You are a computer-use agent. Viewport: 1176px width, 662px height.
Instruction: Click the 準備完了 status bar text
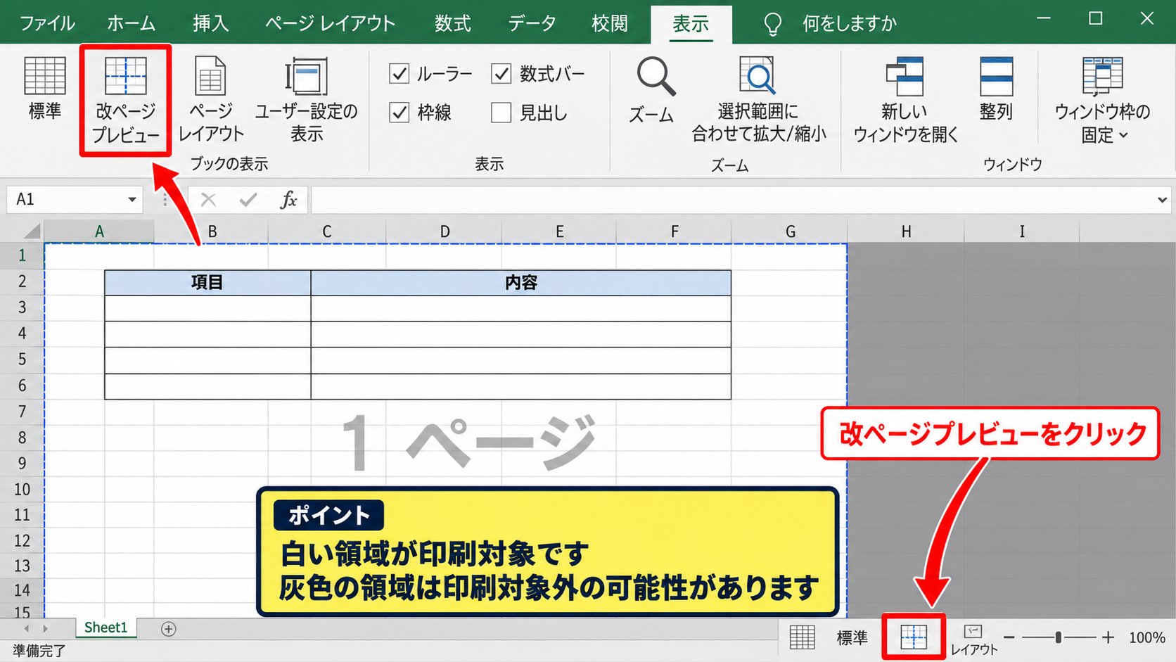pyautogui.click(x=39, y=651)
